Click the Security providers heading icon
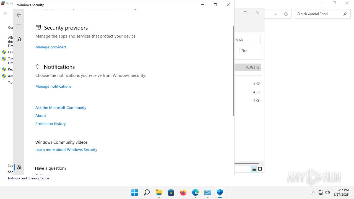Image resolution: width=354 pixels, height=199 pixels. [38, 28]
